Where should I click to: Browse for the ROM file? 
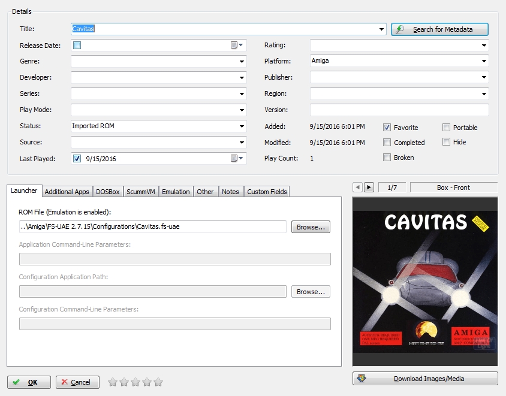(311, 227)
